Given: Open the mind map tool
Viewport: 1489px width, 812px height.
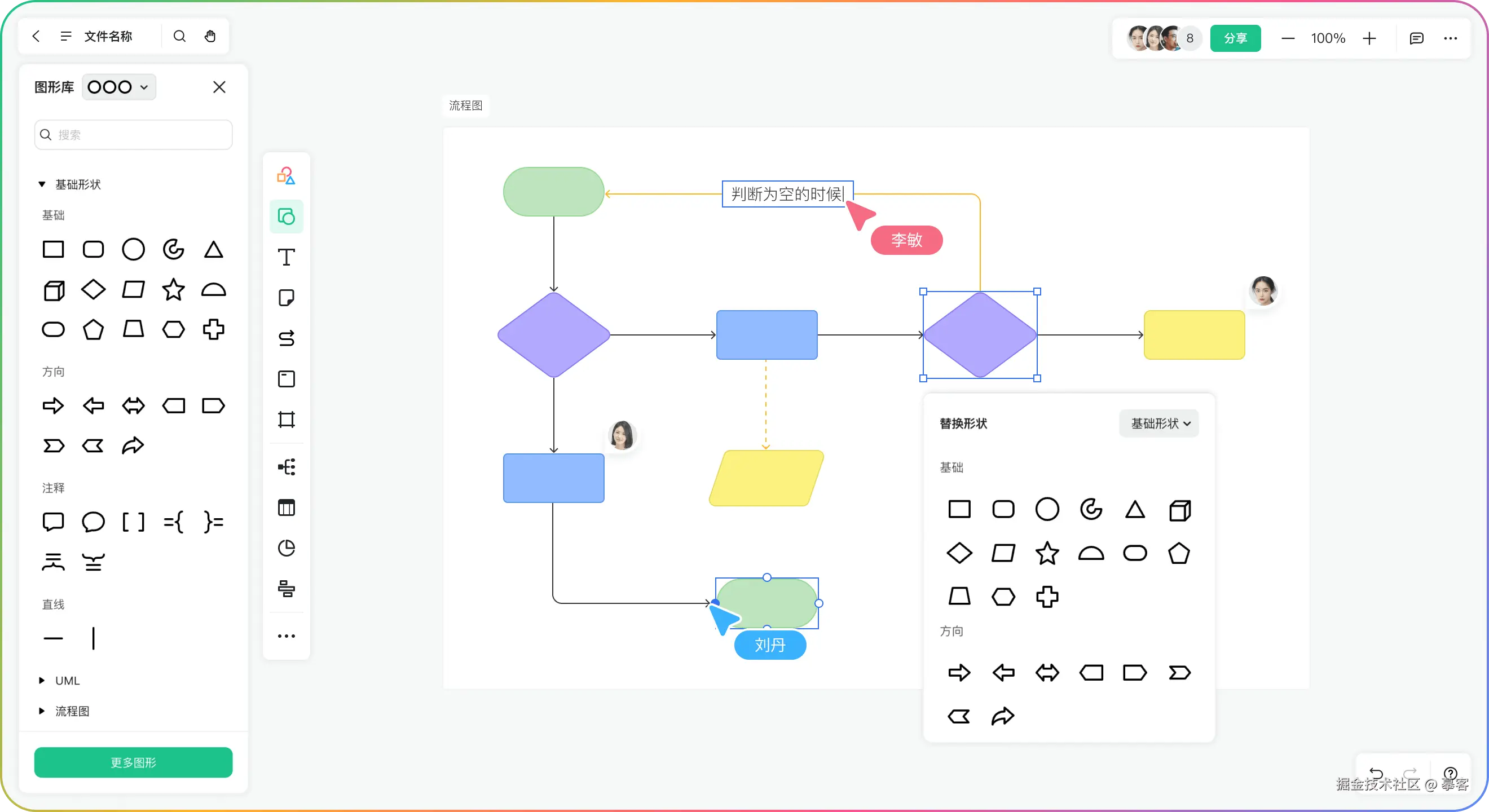Looking at the screenshot, I should click(x=286, y=466).
